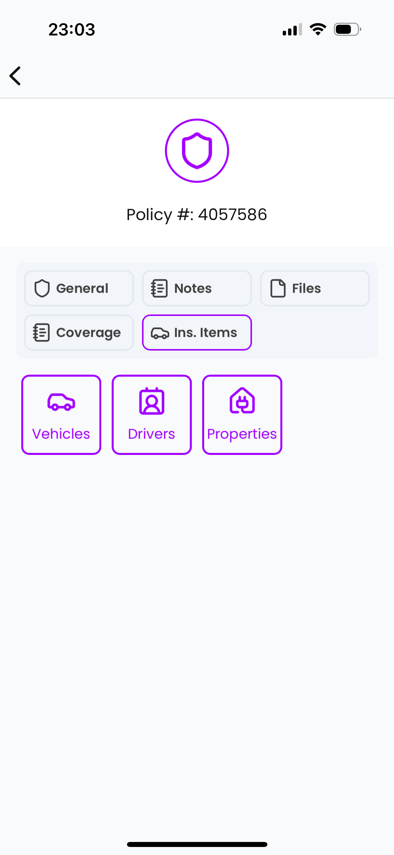Click the document icon beside Files
Screen dimensions: 394x855
point(278,288)
